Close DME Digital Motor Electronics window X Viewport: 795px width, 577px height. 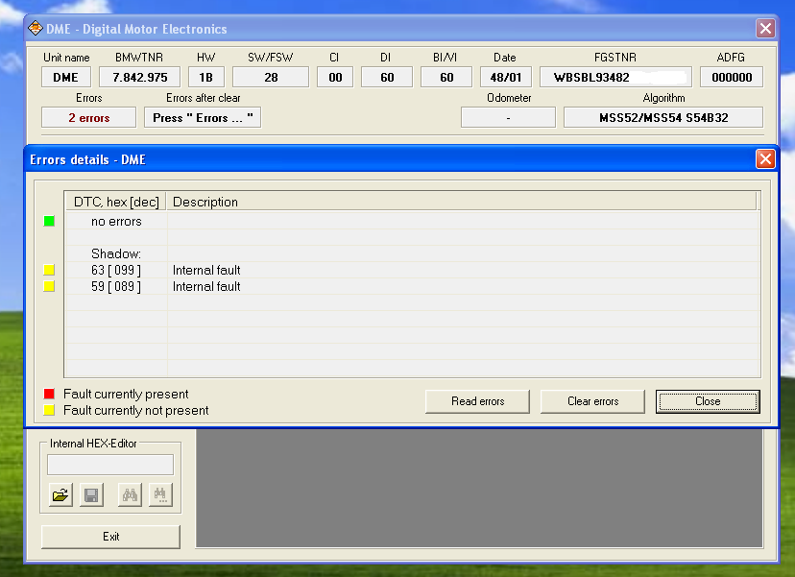click(765, 29)
